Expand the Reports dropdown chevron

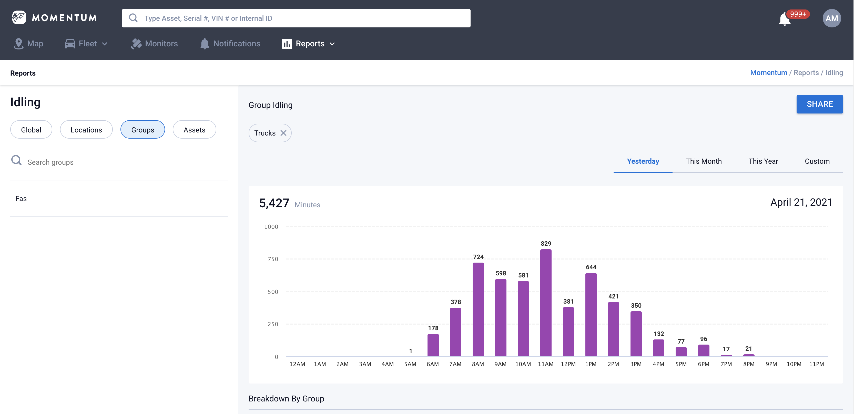pos(332,44)
